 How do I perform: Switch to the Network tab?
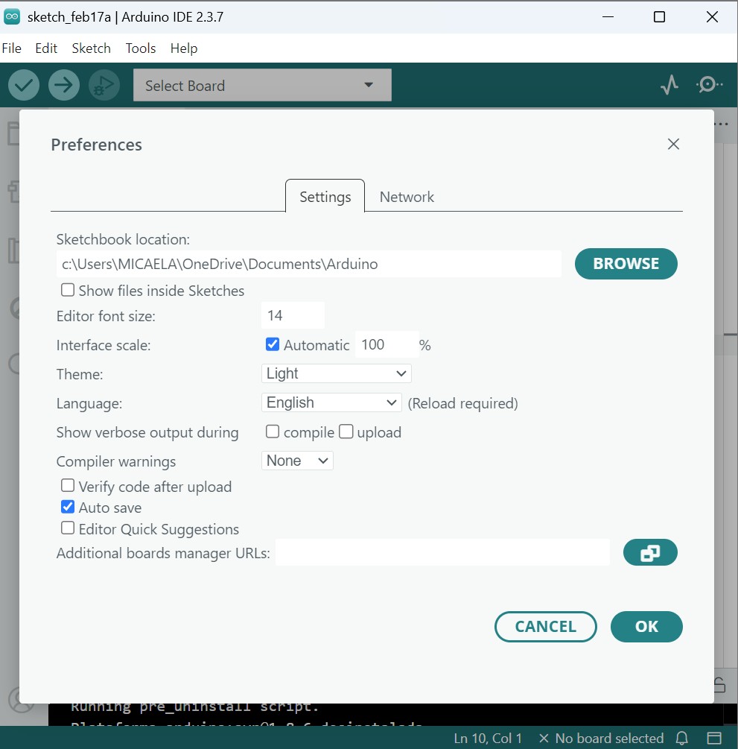click(407, 196)
